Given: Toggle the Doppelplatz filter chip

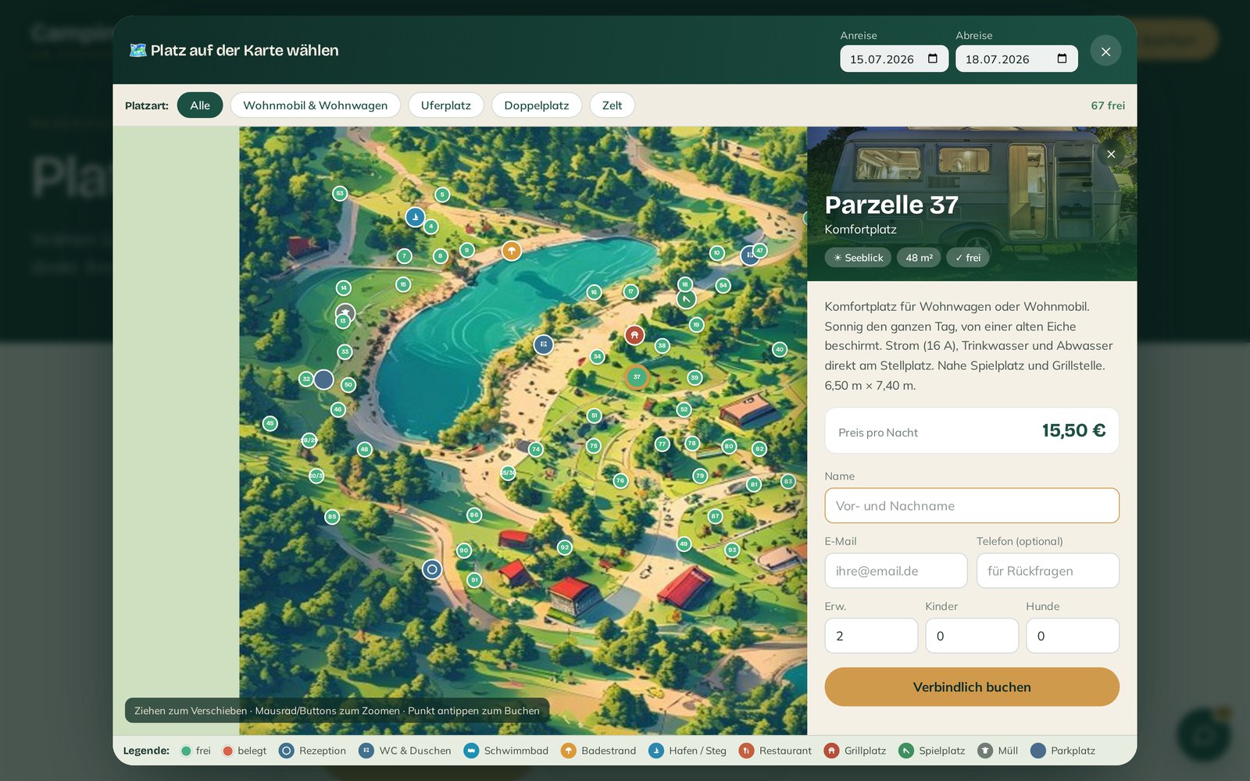Looking at the screenshot, I should pyautogui.click(x=537, y=105).
